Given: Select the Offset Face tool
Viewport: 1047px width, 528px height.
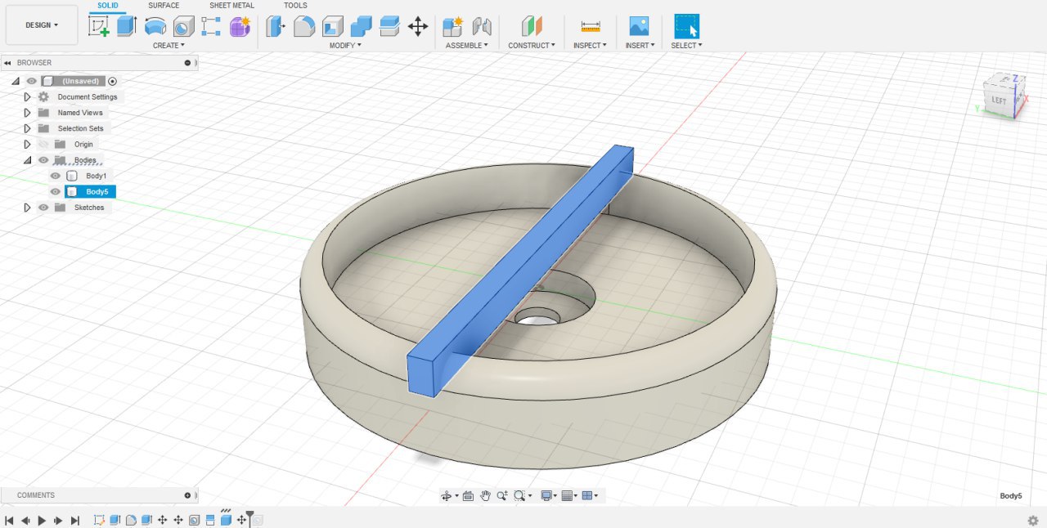Looking at the screenshot, I should click(x=389, y=26).
